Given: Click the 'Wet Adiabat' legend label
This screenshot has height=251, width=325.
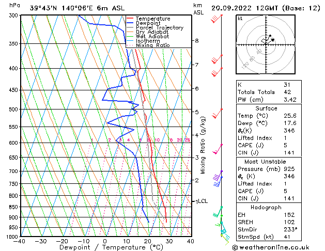Looking at the screenshot, I should tap(152, 36).
